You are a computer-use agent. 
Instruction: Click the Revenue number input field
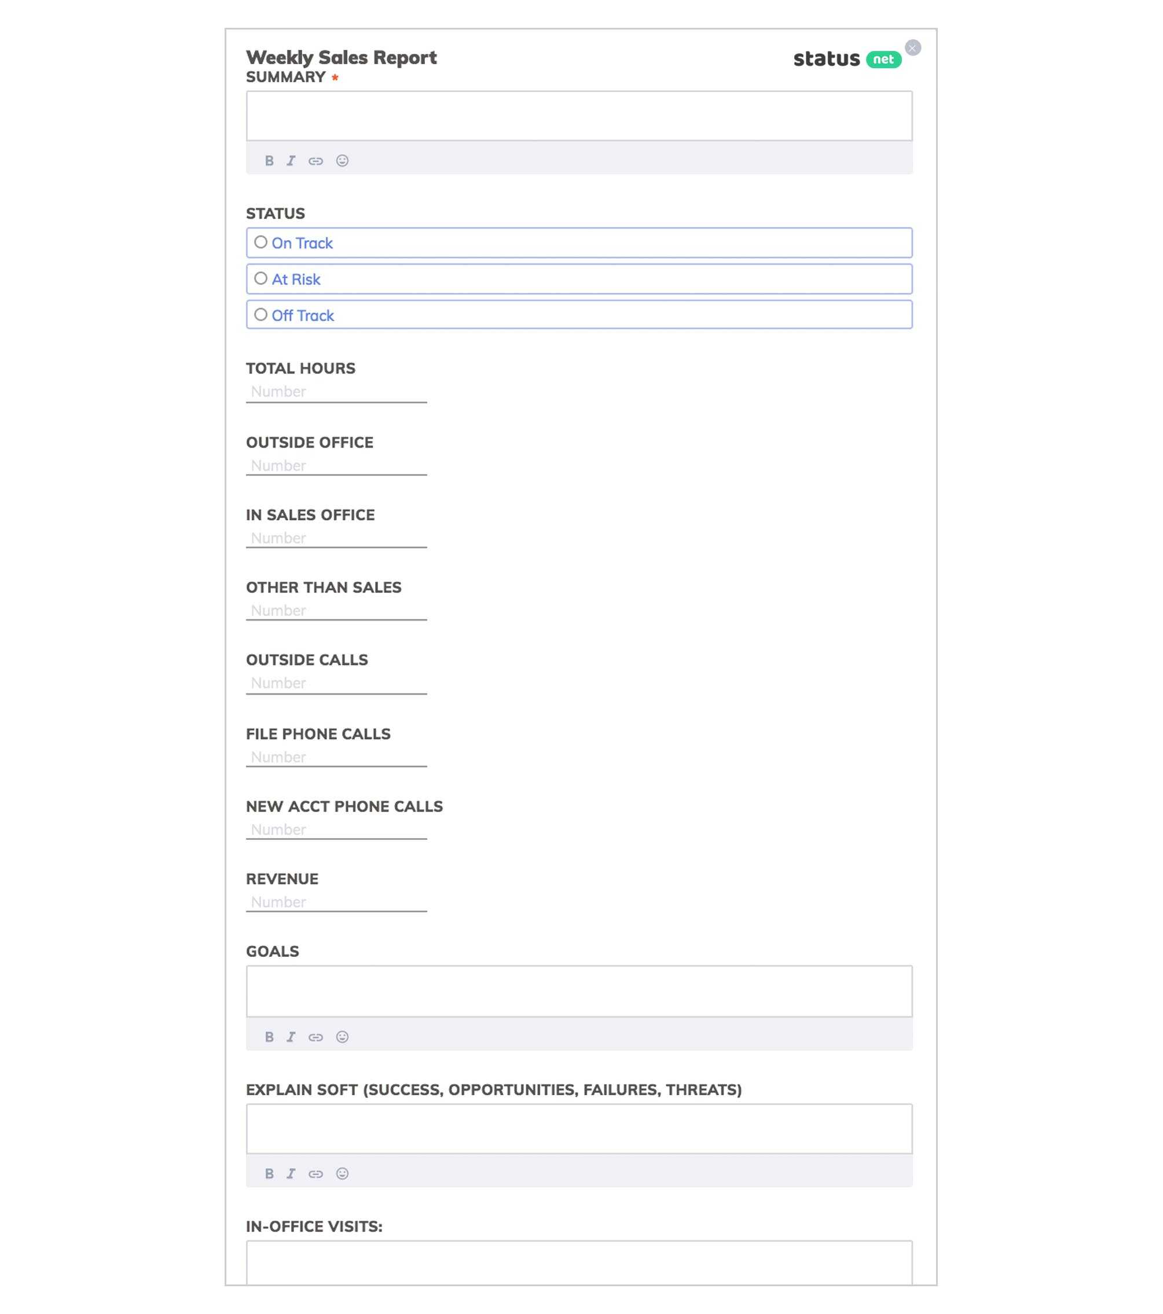coord(337,902)
